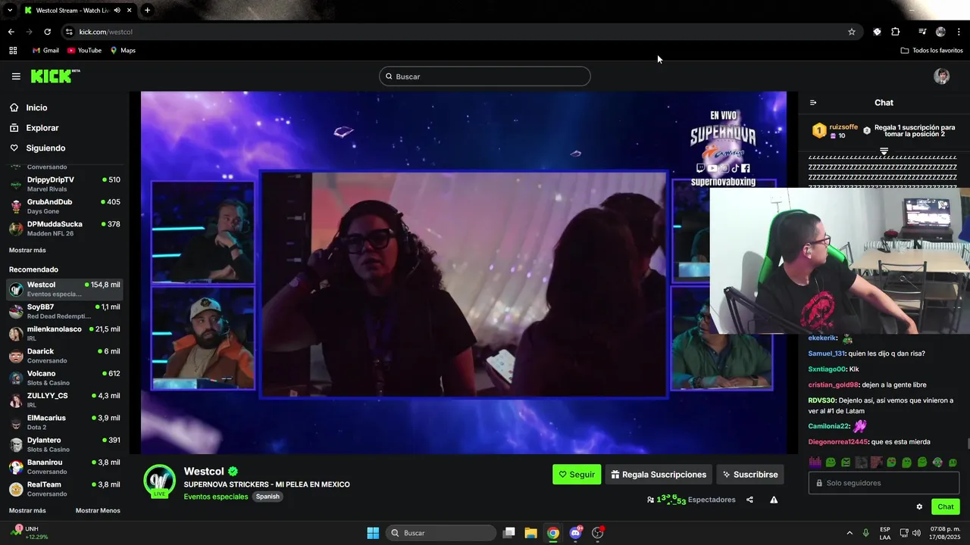
Task: Open Volcano recommended channel
Action: [64, 378]
